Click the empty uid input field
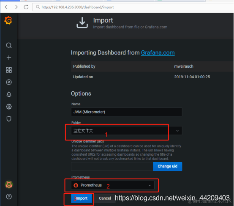 [x=112, y=166]
